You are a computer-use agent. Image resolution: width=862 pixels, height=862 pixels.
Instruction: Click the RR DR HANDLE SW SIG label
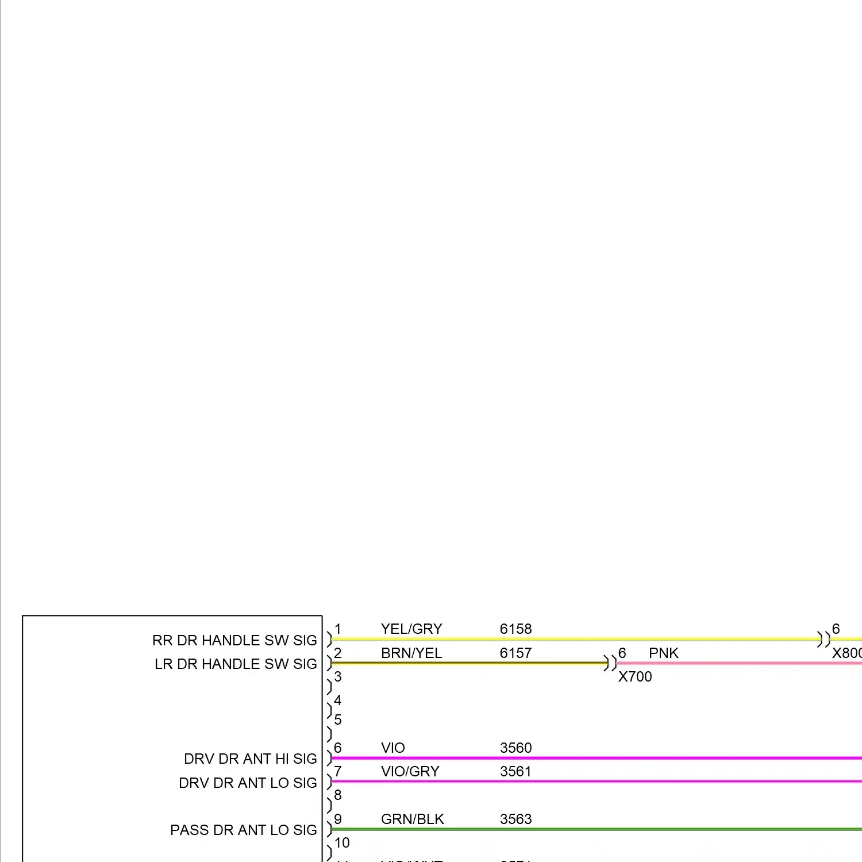pos(234,640)
